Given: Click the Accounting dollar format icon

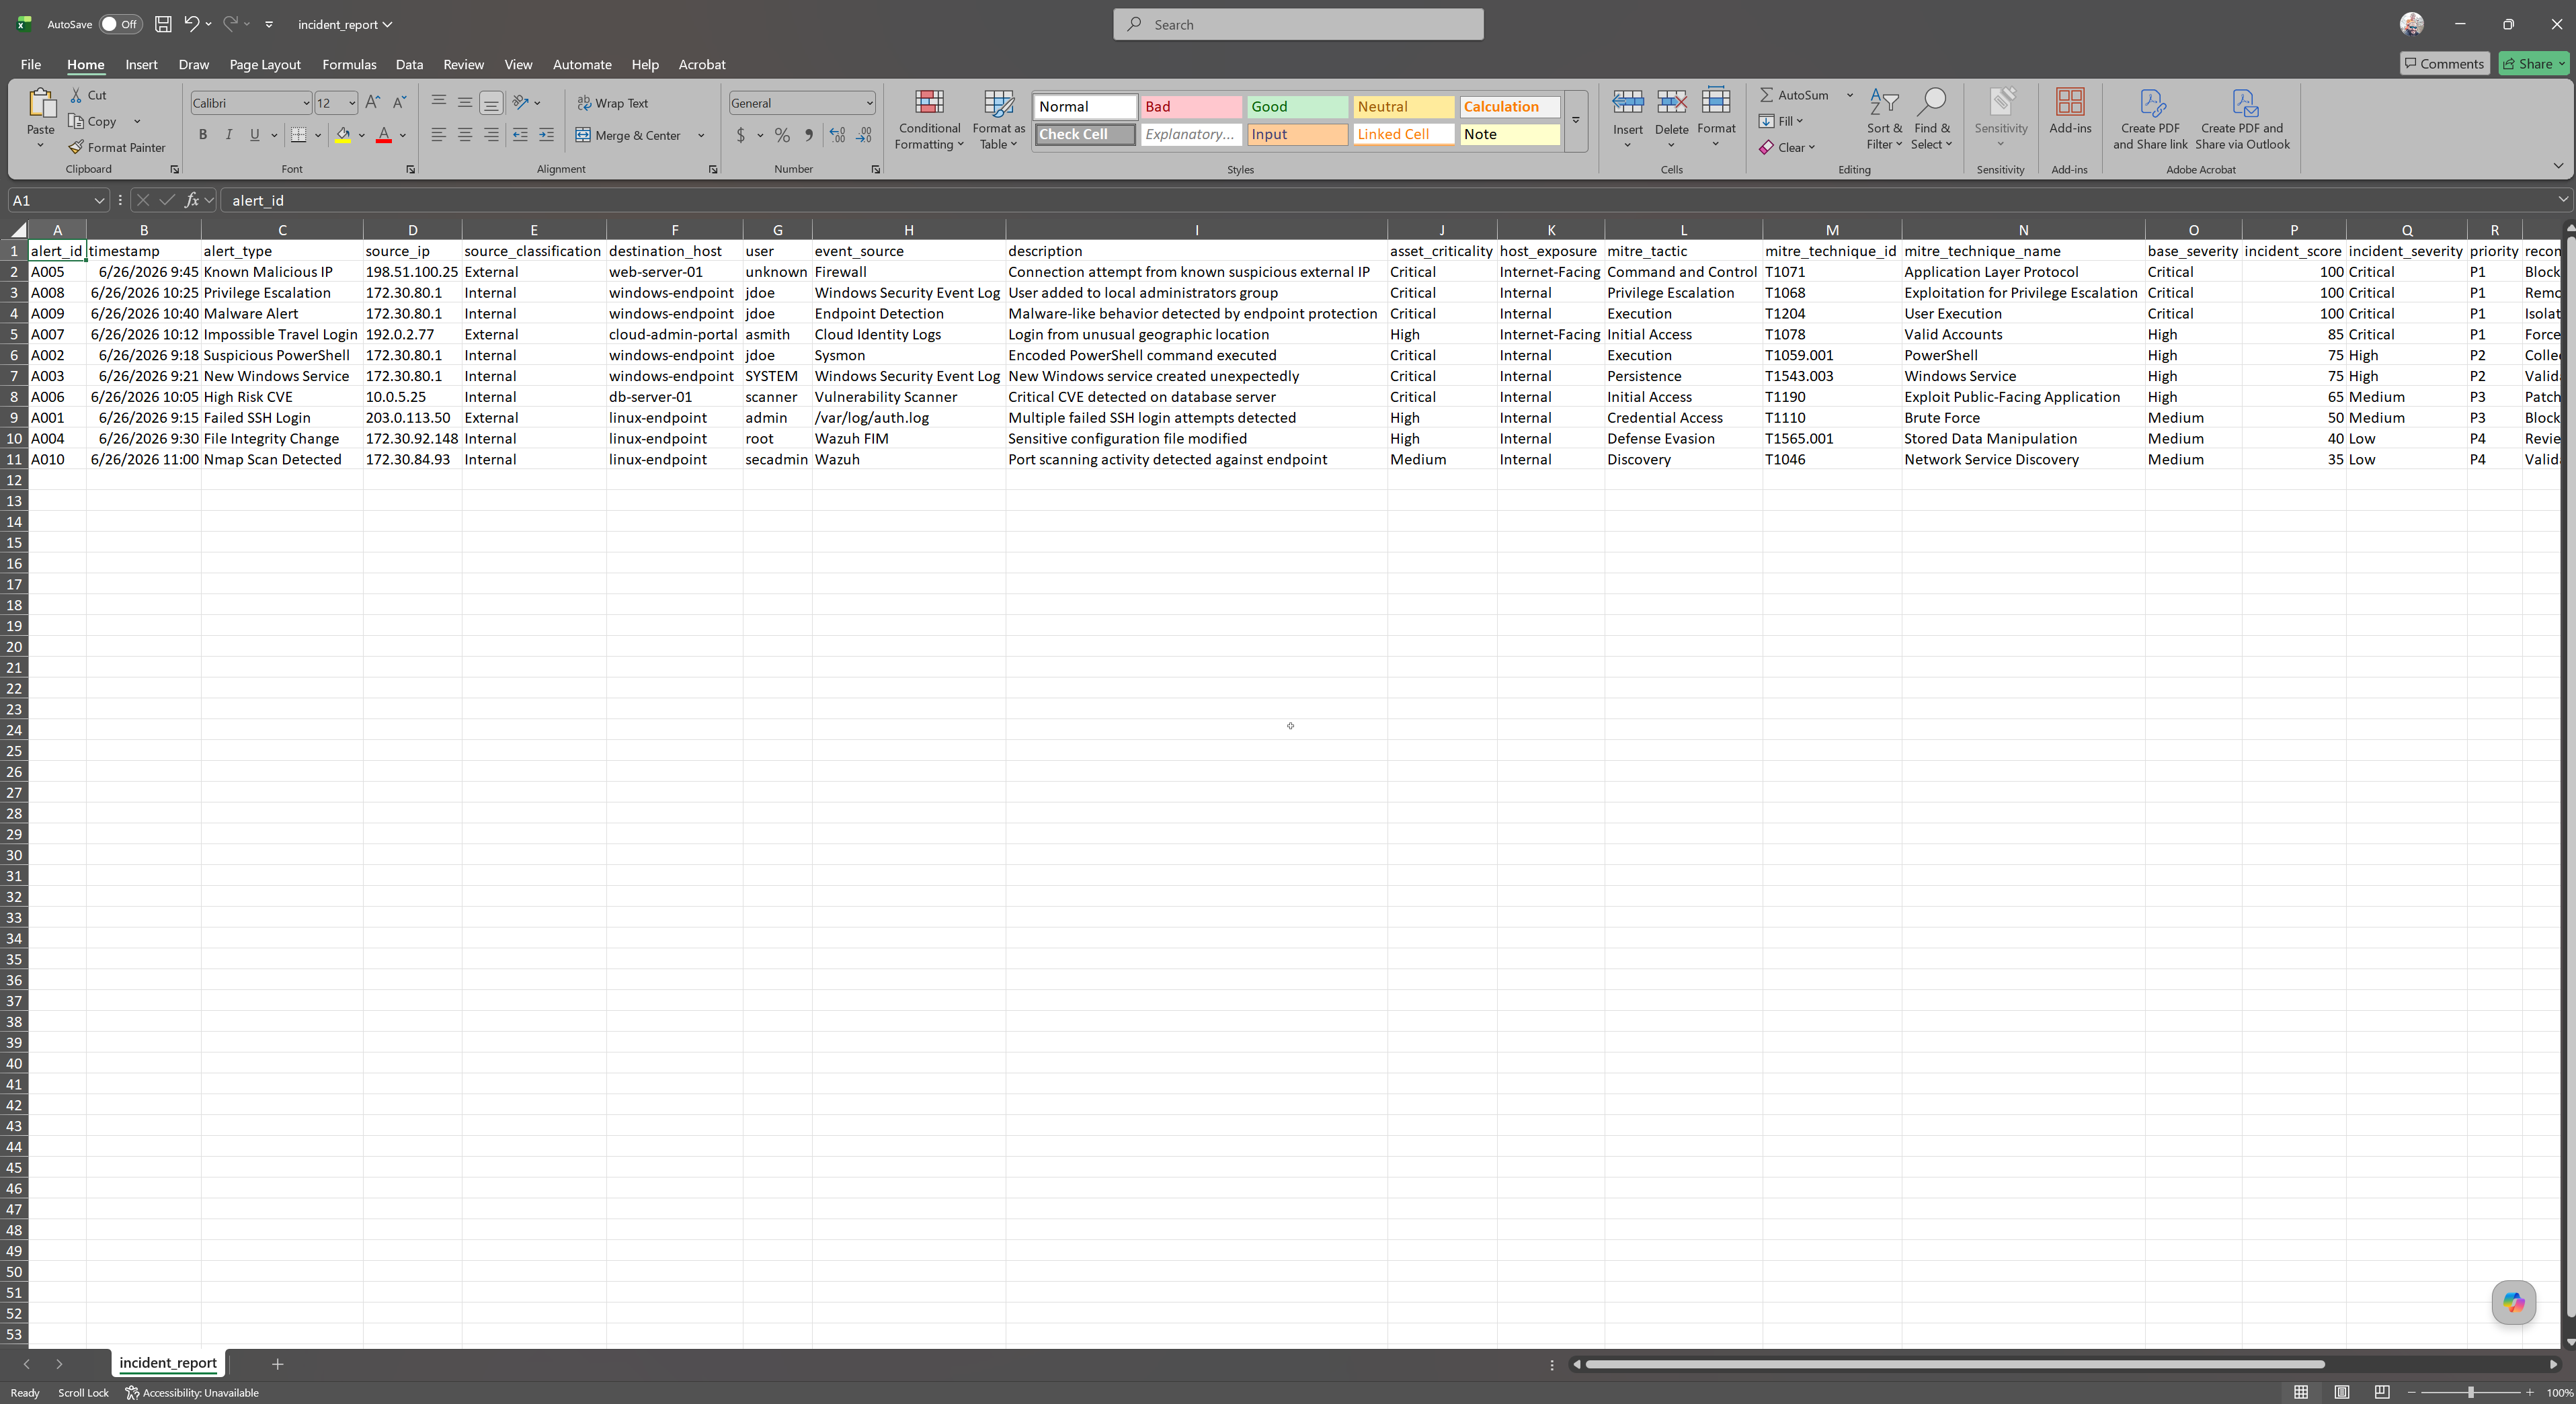Looking at the screenshot, I should 741,135.
